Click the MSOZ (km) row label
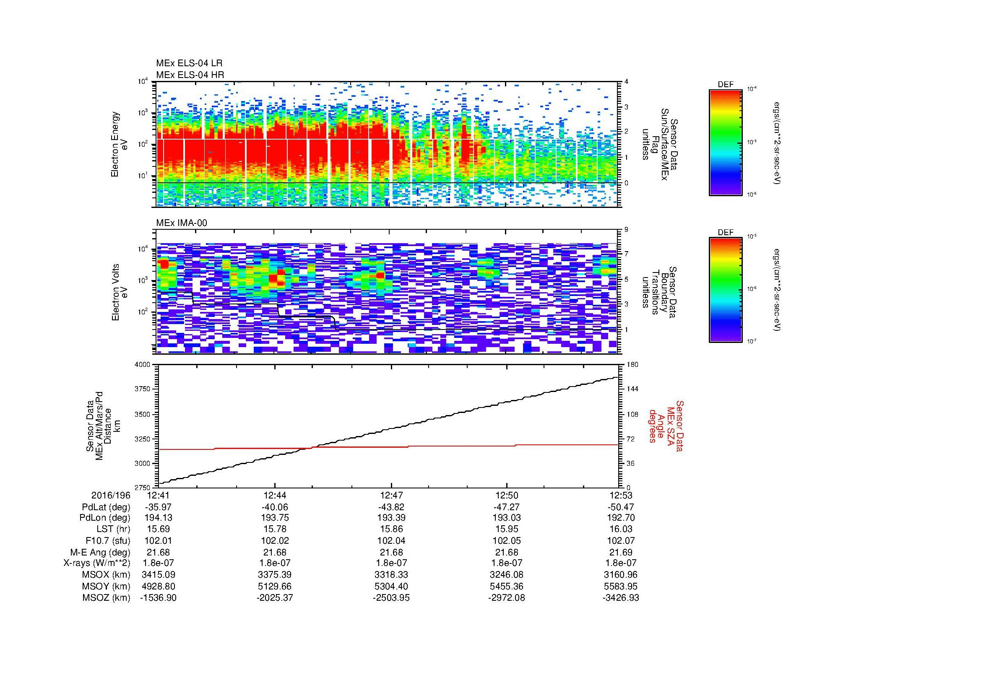The height and width of the screenshot is (693, 981). coord(106,598)
